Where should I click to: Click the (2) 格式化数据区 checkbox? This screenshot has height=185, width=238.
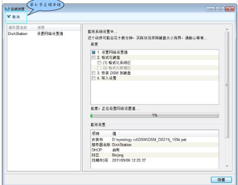pos(99,68)
